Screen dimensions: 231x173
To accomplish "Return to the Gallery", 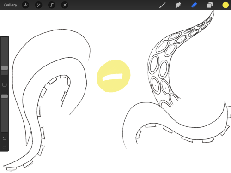I will 11,5.
